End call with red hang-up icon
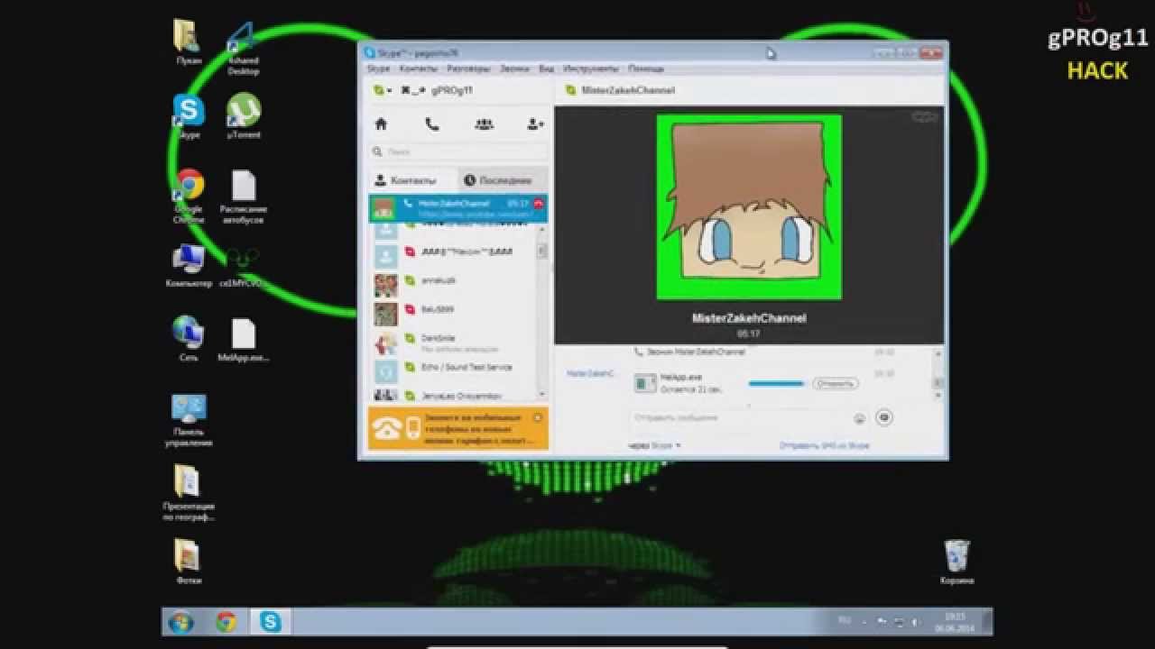Screen dimensions: 1155x649 538,204
